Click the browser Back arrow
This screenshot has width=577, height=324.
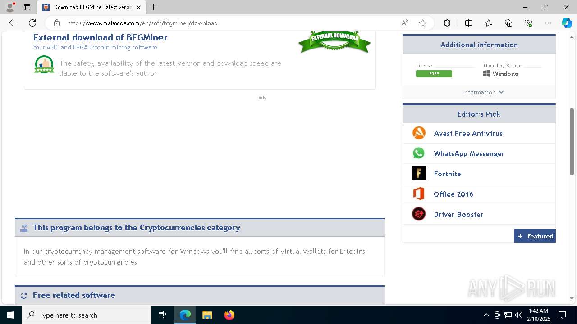pyautogui.click(x=13, y=23)
